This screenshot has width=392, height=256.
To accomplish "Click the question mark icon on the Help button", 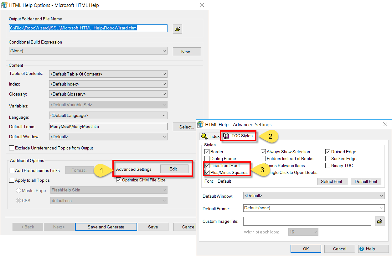I will click(x=362, y=249).
